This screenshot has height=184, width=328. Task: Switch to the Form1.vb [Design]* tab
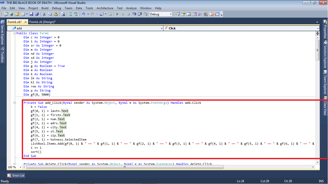click(43, 22)
